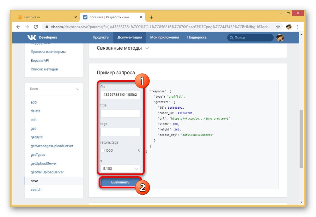Click the address bar URL
316x217 pixels.
161,27
